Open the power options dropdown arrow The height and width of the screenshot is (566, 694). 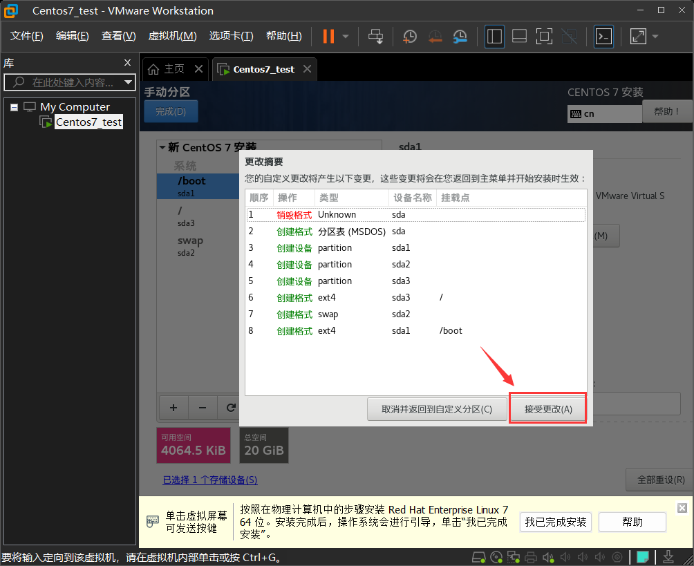(346, 37)
